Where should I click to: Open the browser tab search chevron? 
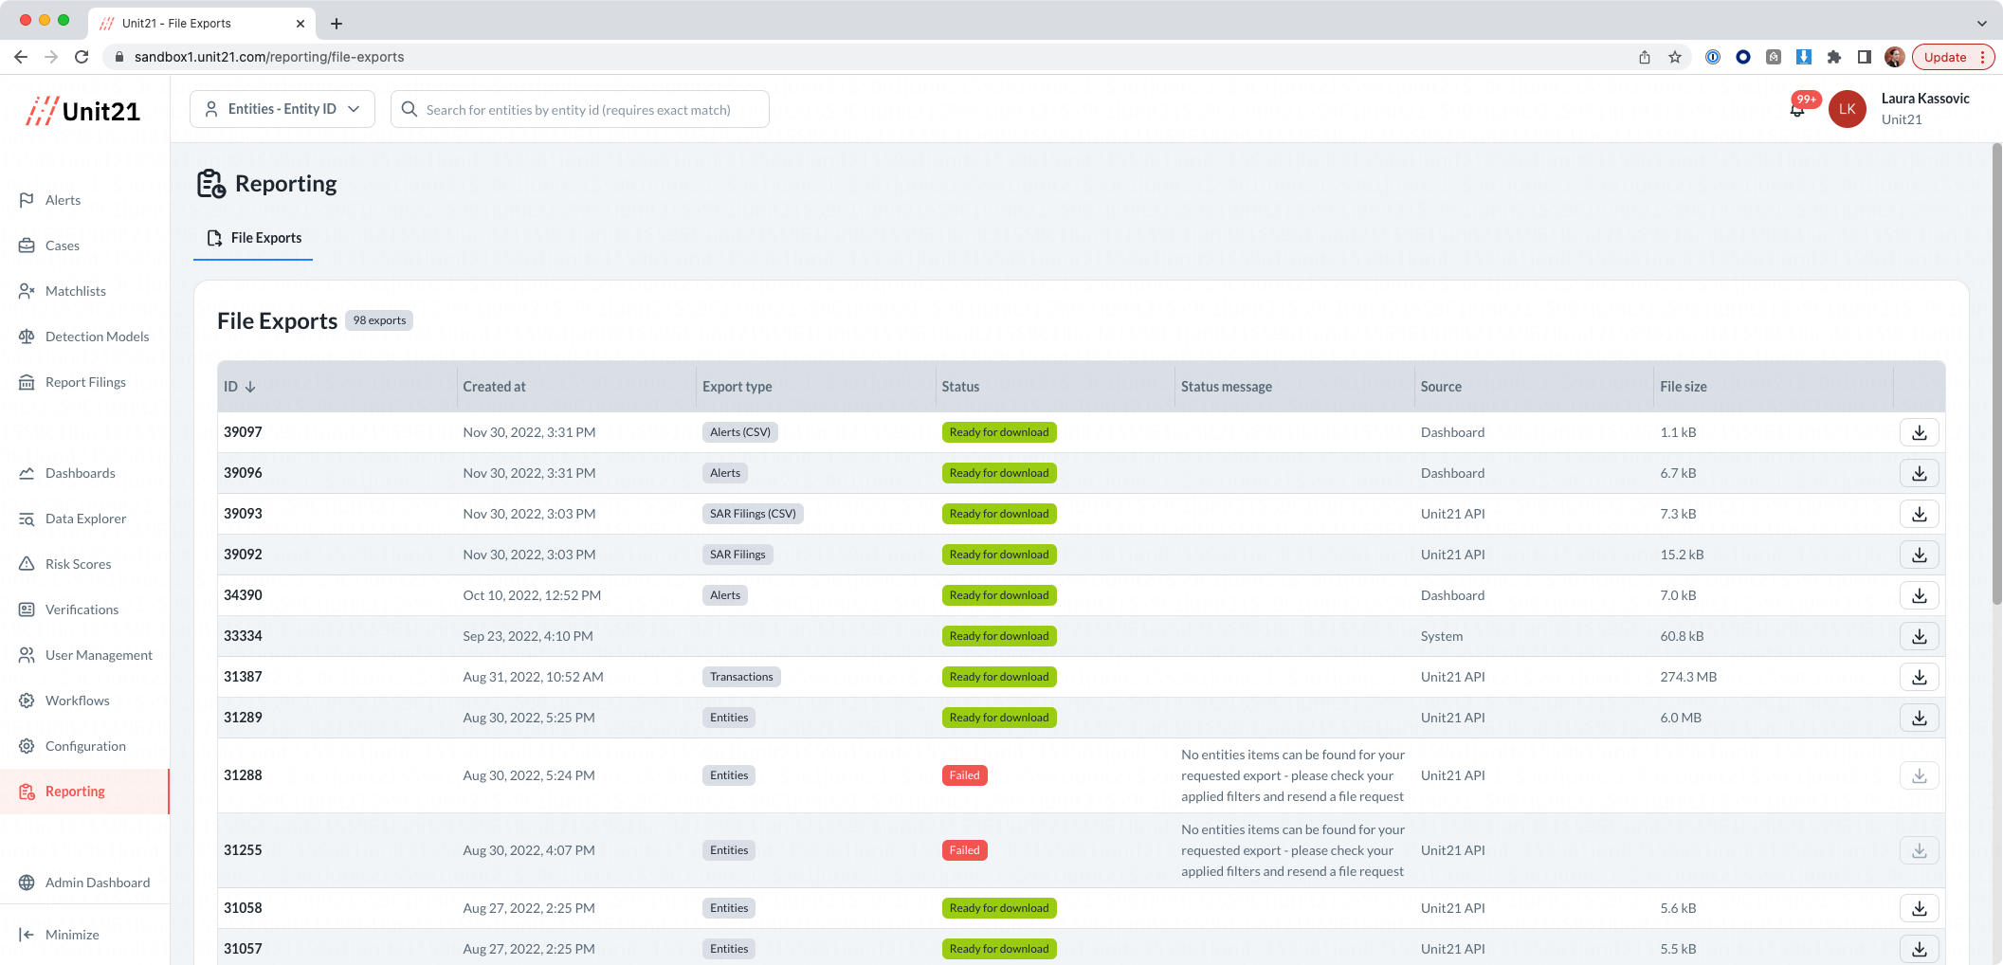click(1982, 24)
